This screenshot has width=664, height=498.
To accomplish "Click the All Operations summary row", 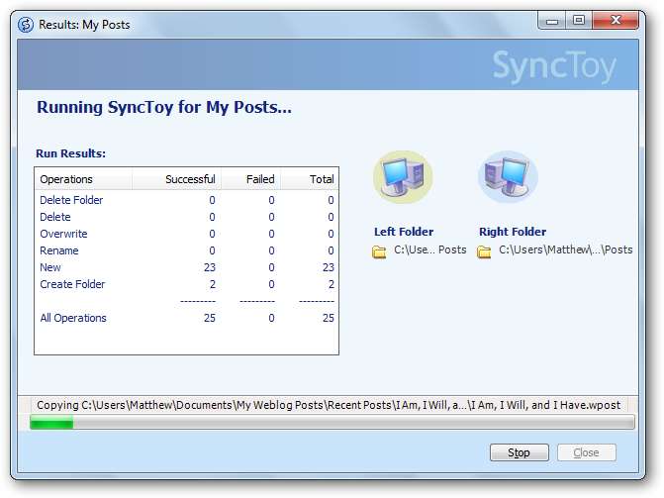I will click(73, 318).
